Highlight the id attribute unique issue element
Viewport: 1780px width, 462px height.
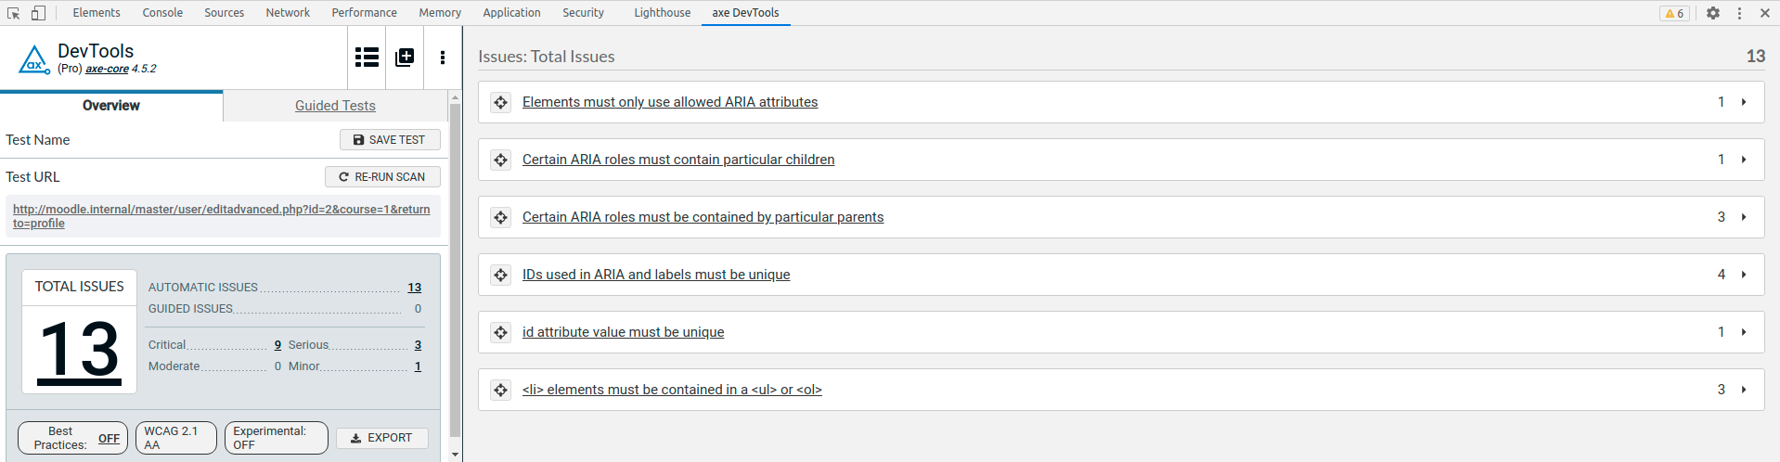click(501, 332)
